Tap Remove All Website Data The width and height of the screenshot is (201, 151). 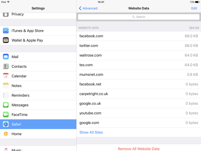click(x=139, y=149)
